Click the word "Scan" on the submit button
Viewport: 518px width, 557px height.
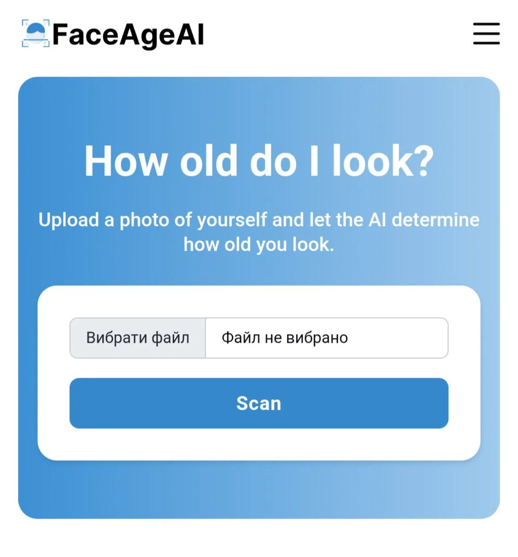click(x=259, y=403)
